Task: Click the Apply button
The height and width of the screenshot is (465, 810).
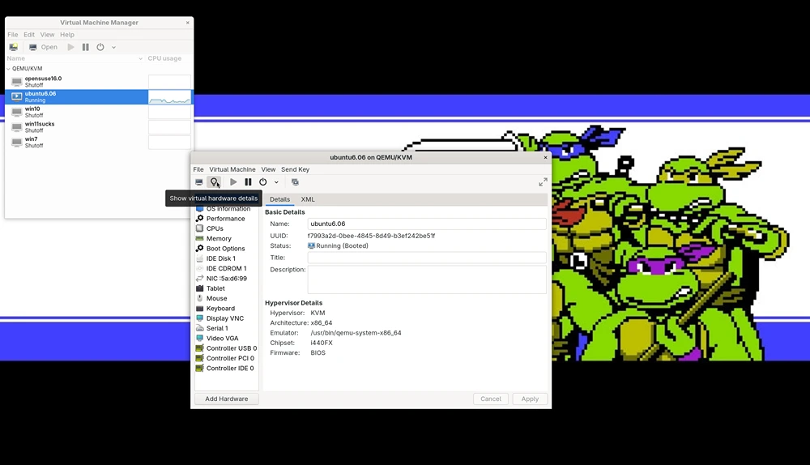Action: coord(530,399)
